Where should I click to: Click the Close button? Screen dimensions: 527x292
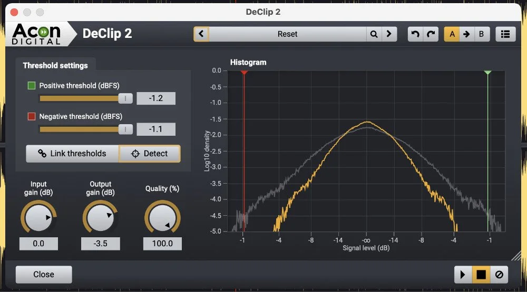click(44, 275)
